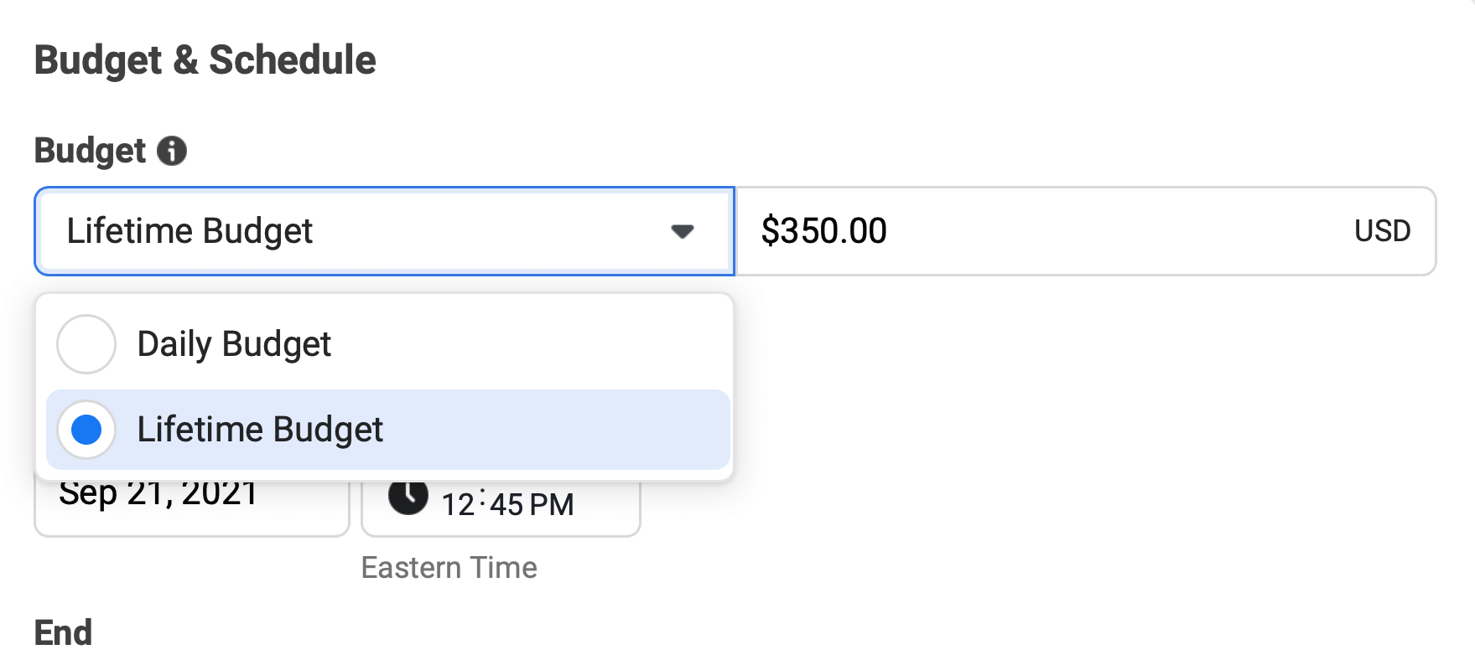This screenshot has height=665, width=1475.
Task: Select the hour value 12
Action: [x=458, y=505]
